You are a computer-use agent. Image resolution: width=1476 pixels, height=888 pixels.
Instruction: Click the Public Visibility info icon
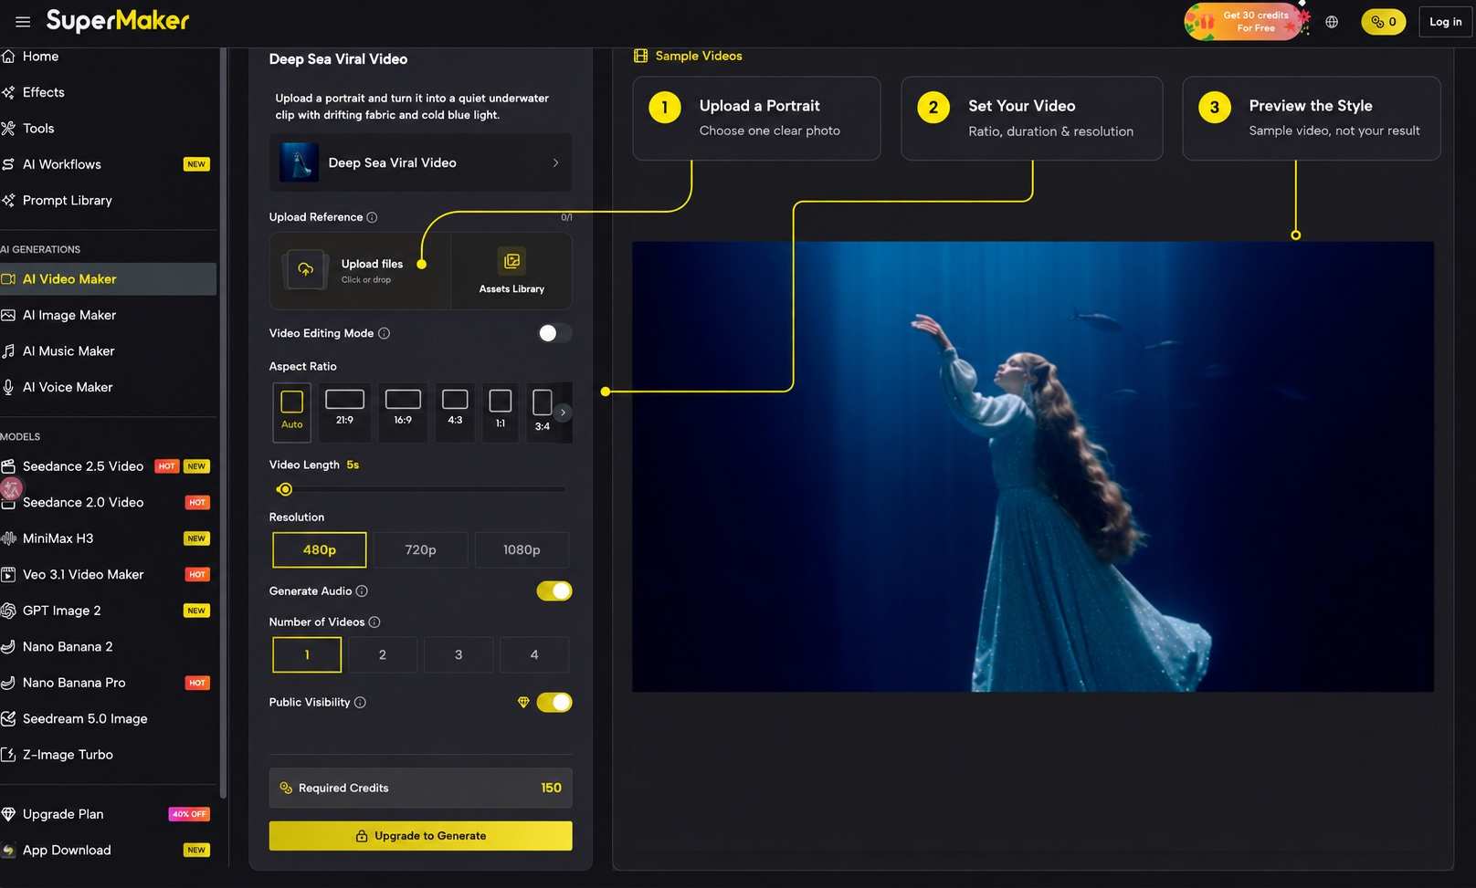360,703
